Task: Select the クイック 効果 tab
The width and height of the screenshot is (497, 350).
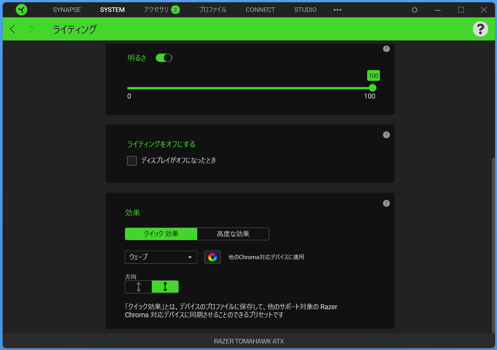Action: click(x=161, y=234)
